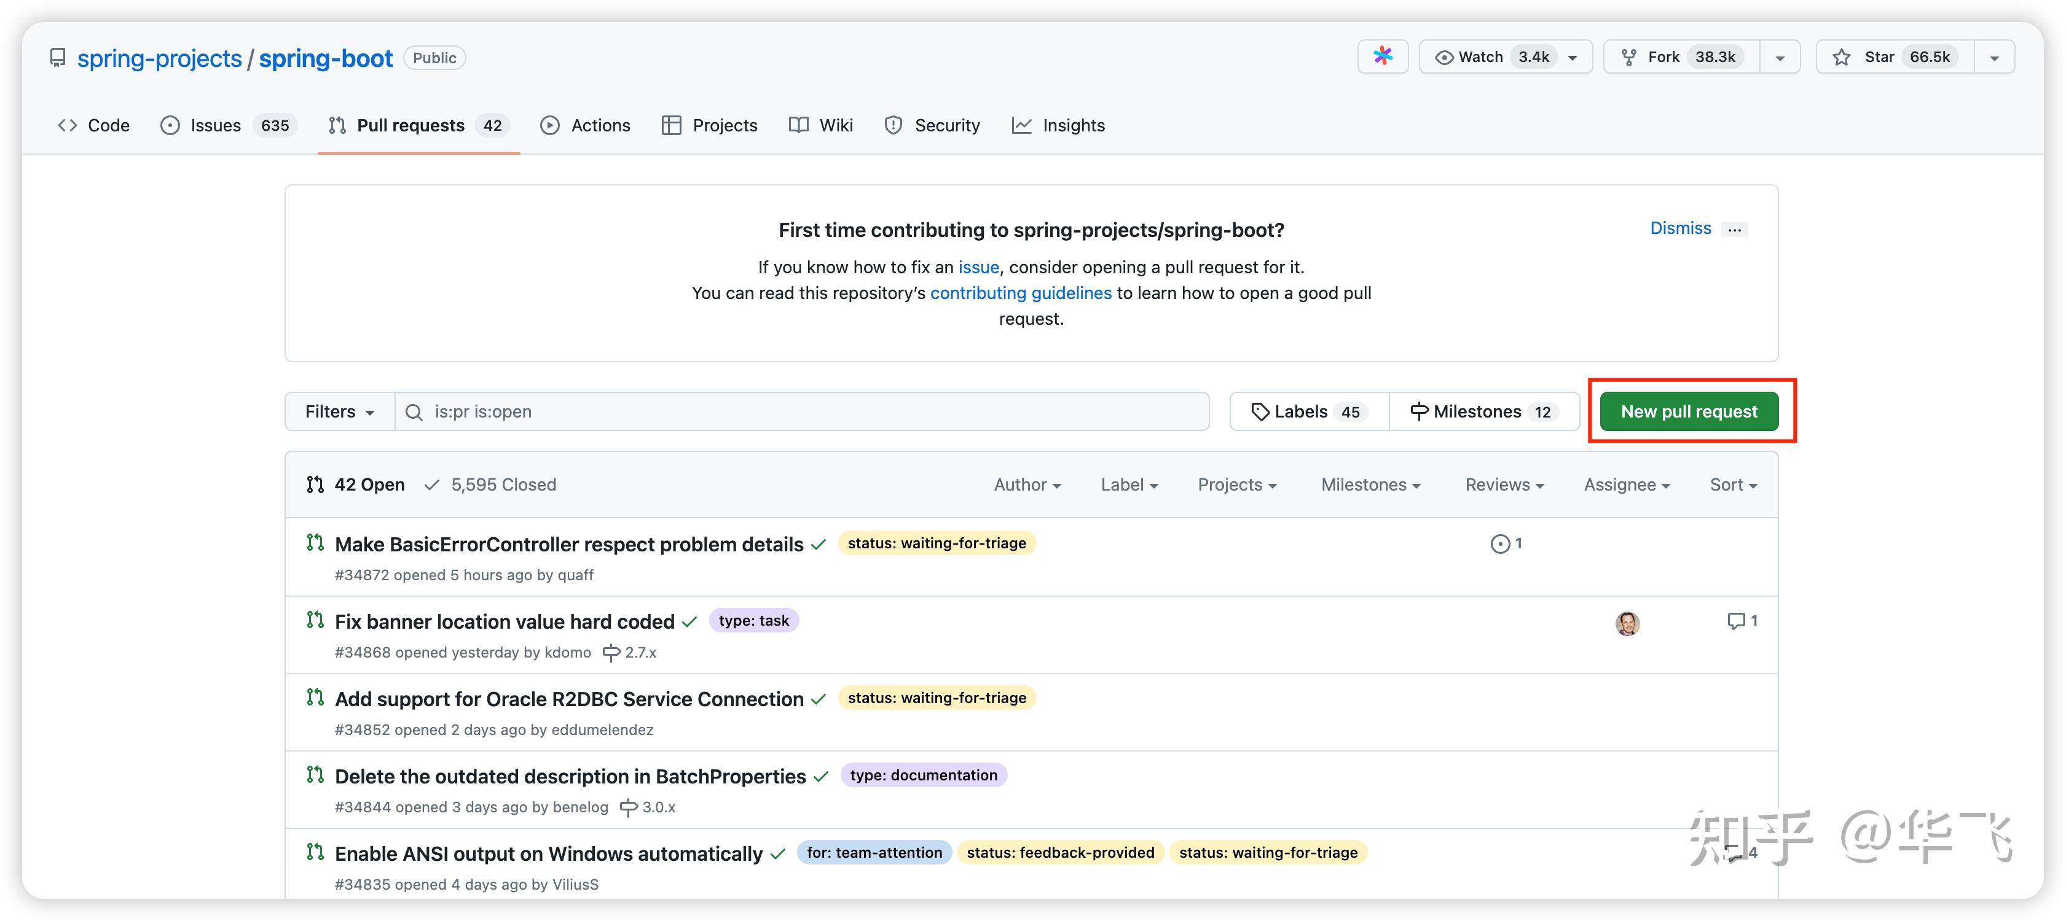Open the Watch dropdown

point(1506,56)
